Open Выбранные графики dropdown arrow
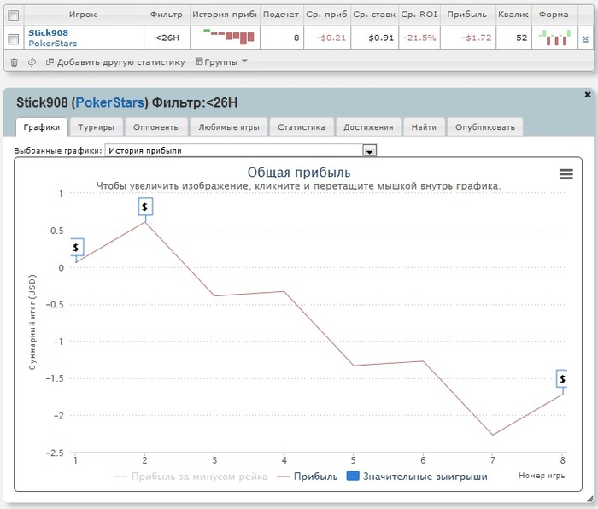 tap(369, 150)
